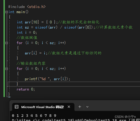The image size is (140, 121).
Task: Click the closing brace of main function
Action: 9,94
